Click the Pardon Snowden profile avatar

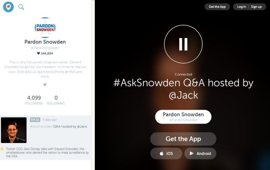(x=45, y=27)
